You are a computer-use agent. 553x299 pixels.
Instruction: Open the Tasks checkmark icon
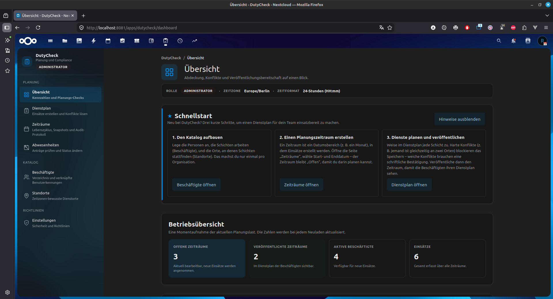tap(122, 41)
